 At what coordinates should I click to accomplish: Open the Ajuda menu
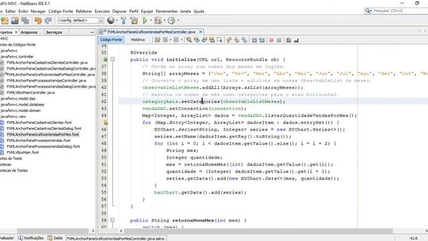point(199,11)
